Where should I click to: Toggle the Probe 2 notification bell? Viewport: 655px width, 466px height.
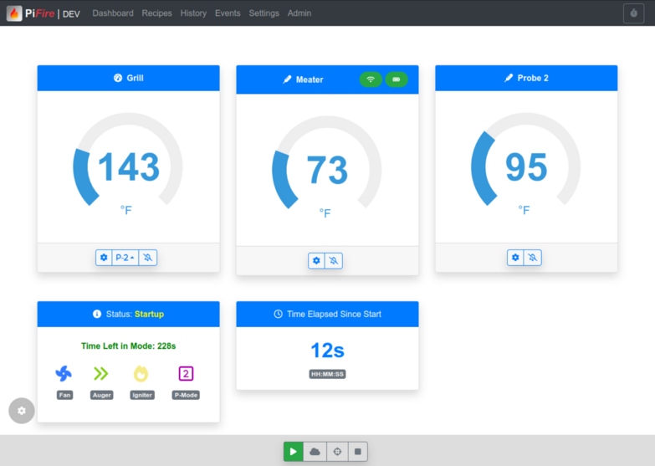[x=533, y=258]
